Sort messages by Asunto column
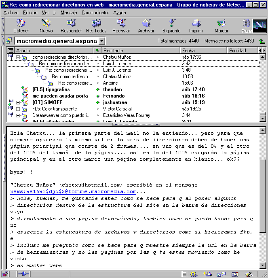Image resolution: width=268 pixels, height=278 pixels. 54,51
